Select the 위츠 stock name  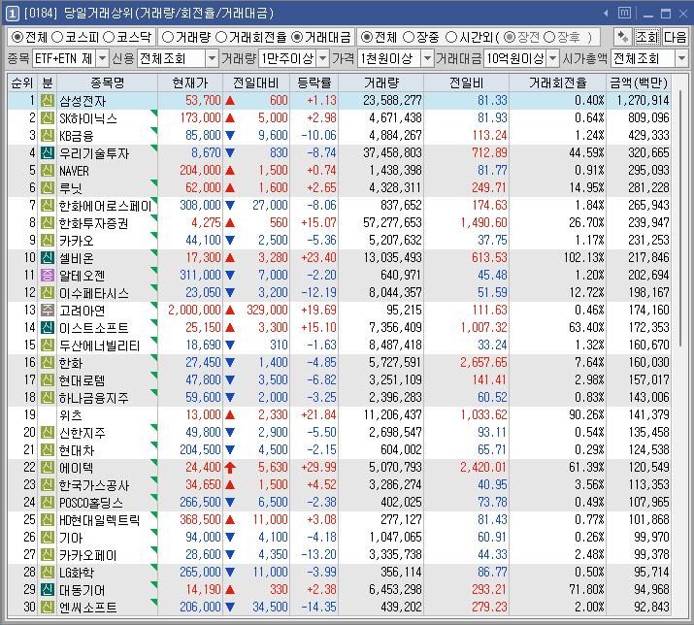[71, 415]
